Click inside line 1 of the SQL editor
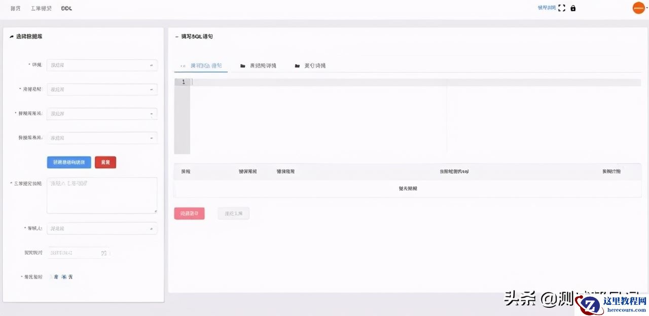Screen dimensions: 649x316 (254, 82)
